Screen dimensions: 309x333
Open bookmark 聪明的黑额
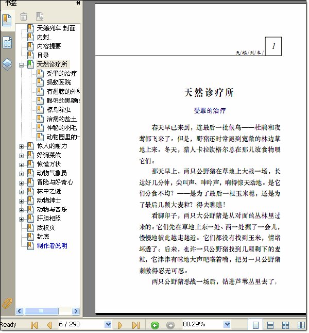(x=63, y=101)
